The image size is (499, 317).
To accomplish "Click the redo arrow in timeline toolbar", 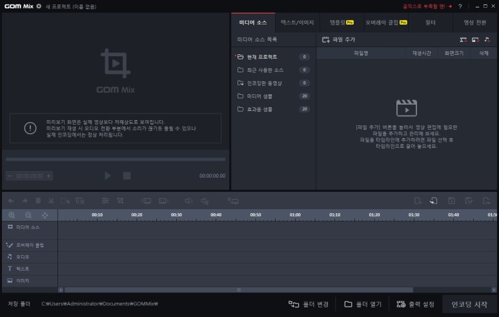I will tap(25, 201).
